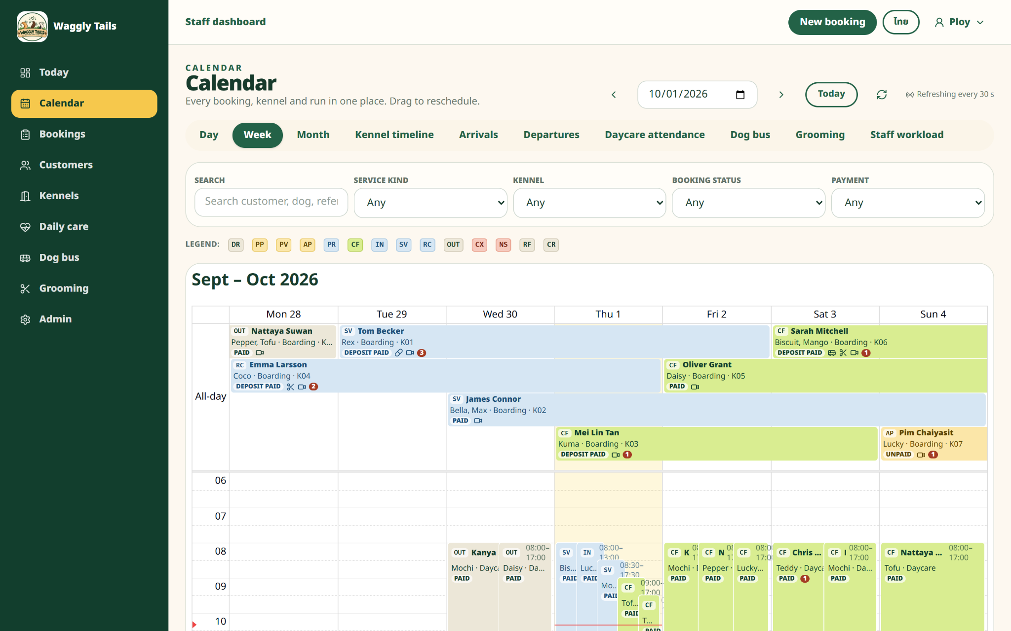This screenshot has height=631, width=1011.
Task: Open the Booking Status dropdown
Action: tap(748, 203)
